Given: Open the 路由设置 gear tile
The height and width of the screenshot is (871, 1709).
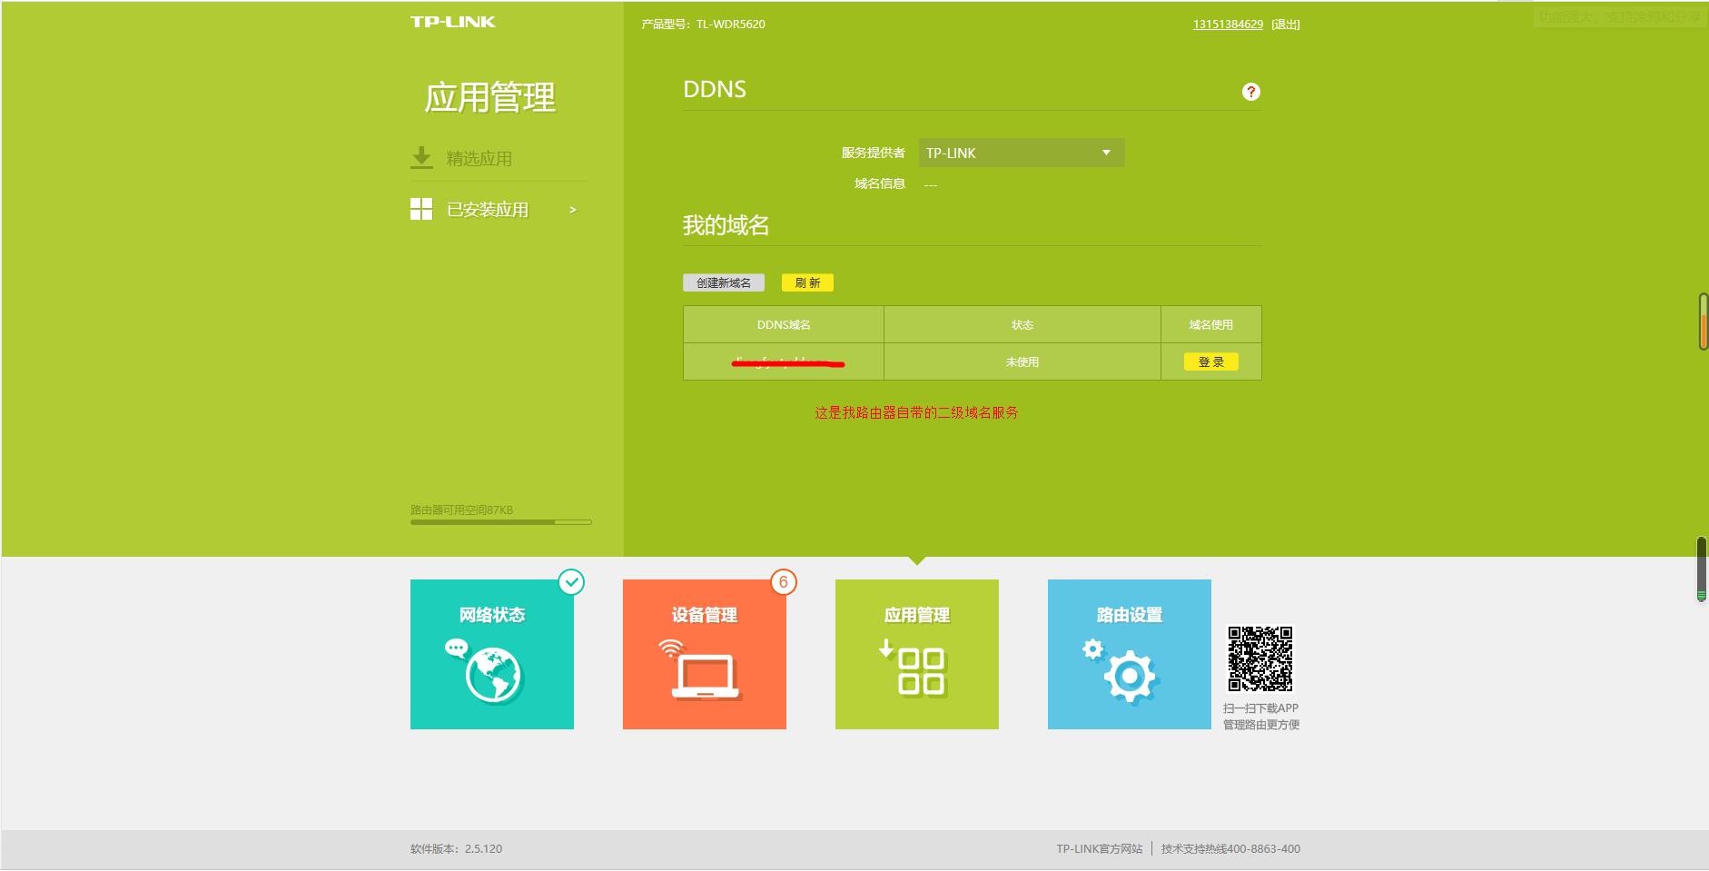Looking at the screenshot, I should coord(1130,654).
